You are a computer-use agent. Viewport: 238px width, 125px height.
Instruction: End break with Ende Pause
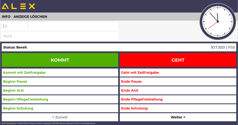click(178, 82)
